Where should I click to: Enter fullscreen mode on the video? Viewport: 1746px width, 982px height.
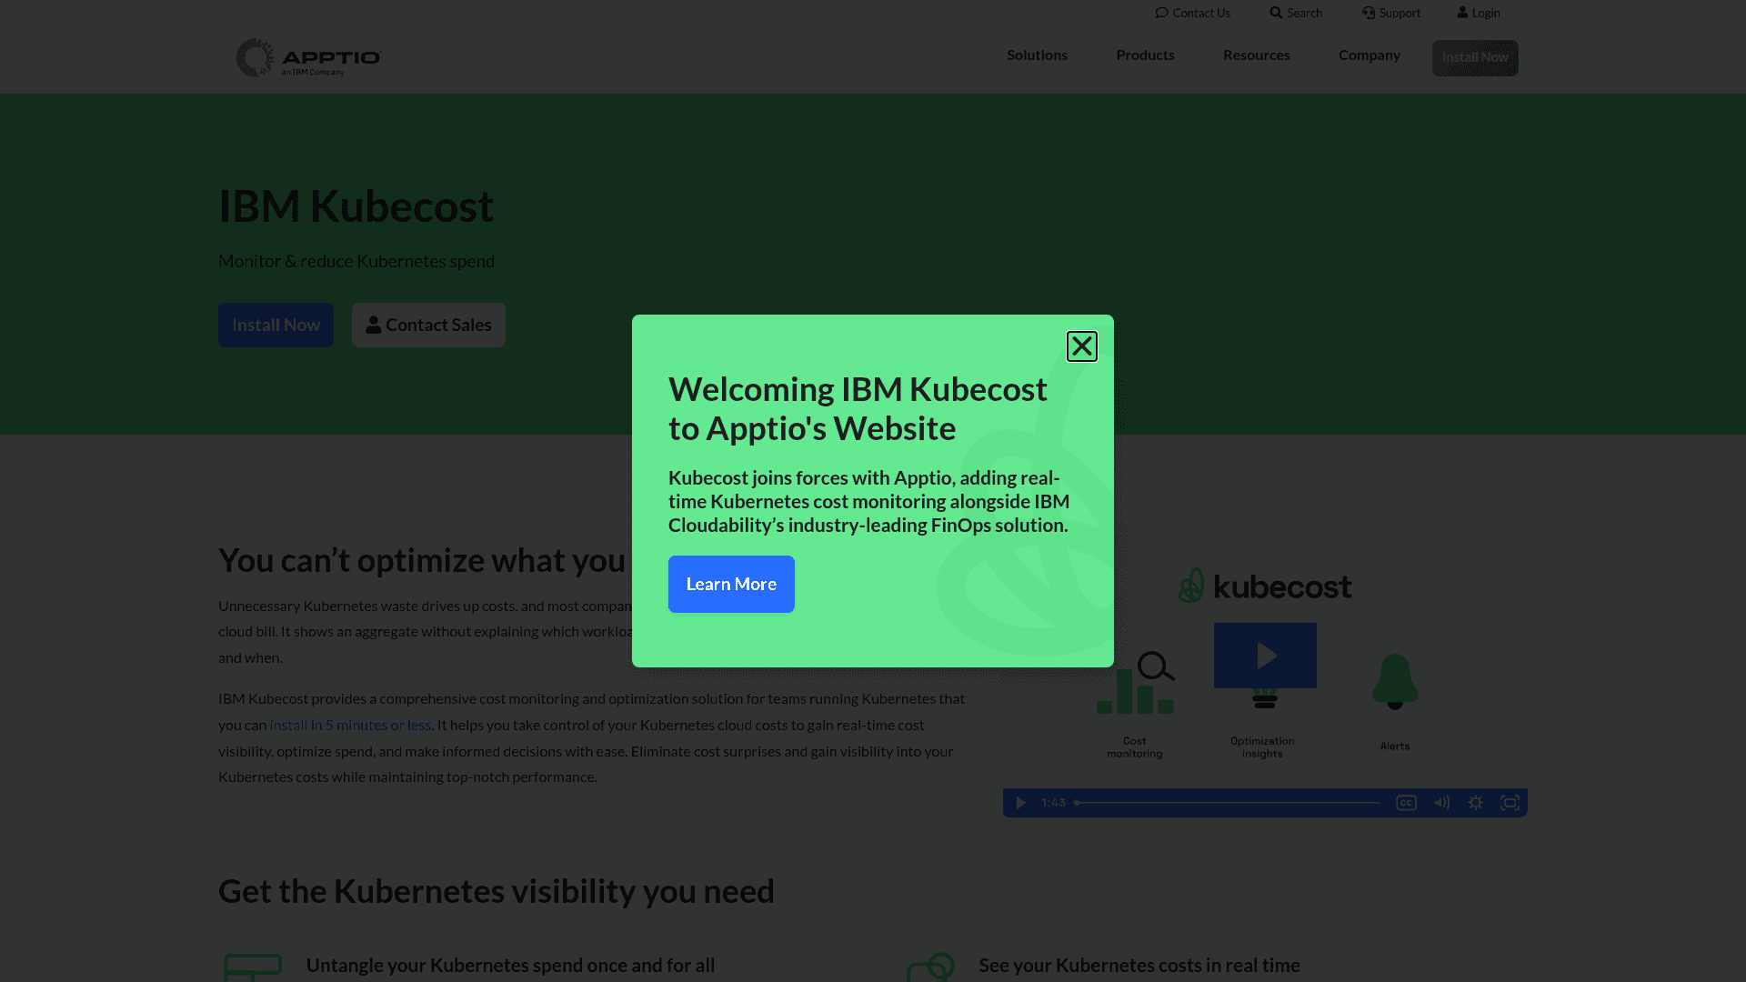coord(1510,803)
